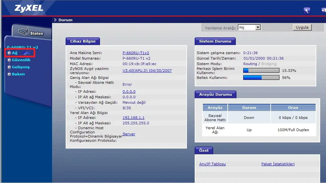This screenshot has width=326, height=183.
Task: Open the setup wizard wand icon
Action: pos(307,11)
